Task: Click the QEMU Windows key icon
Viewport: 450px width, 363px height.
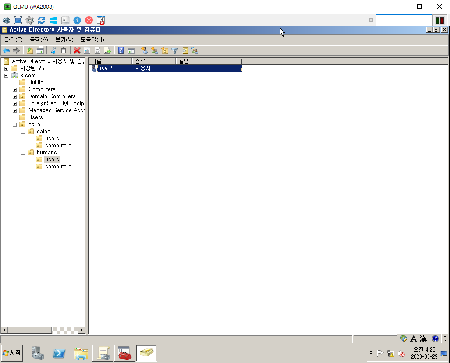Action: (x=53, y=20)
